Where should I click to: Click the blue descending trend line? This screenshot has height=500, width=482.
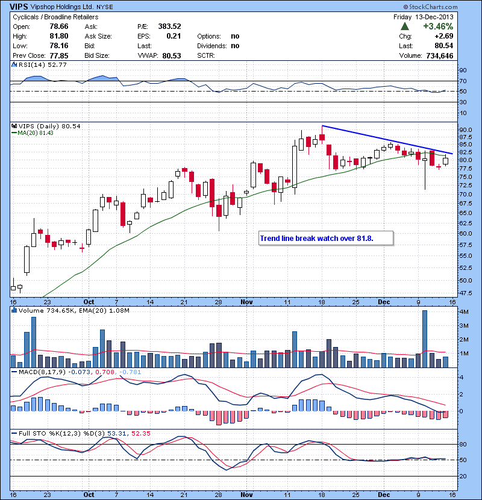[x=387, y=140]
